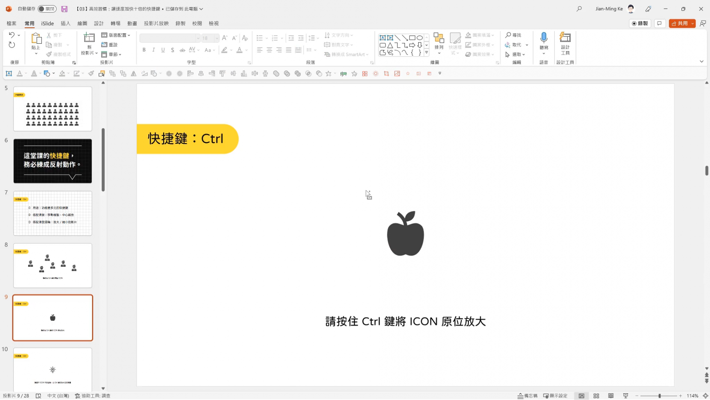710x400 pixels.
Task: Toggle the 備忘稿 notes pane
Action: click(527, 396)
